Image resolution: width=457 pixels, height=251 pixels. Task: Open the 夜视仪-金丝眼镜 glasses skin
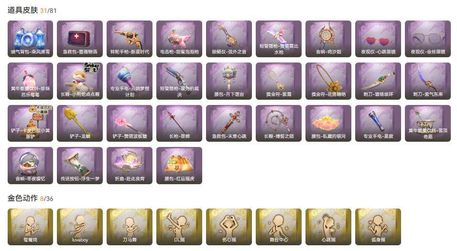(427, 39)
